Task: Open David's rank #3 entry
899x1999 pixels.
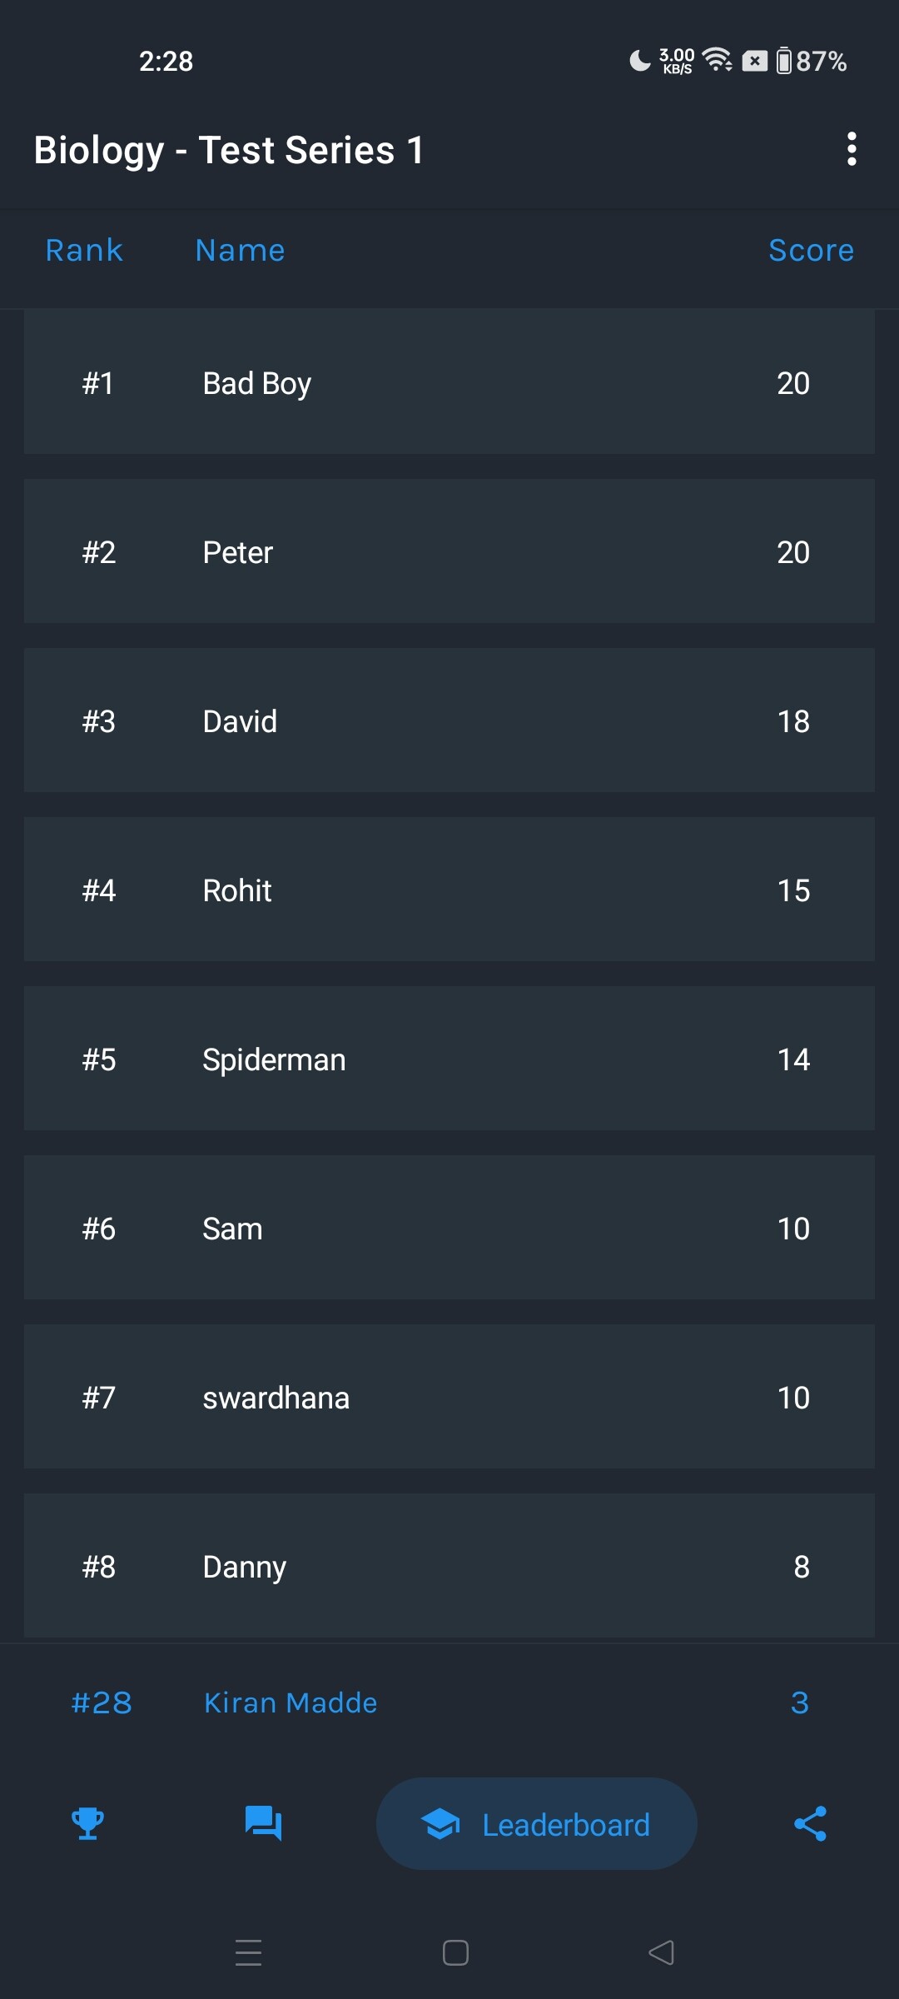Action: (x=449, y=721)
